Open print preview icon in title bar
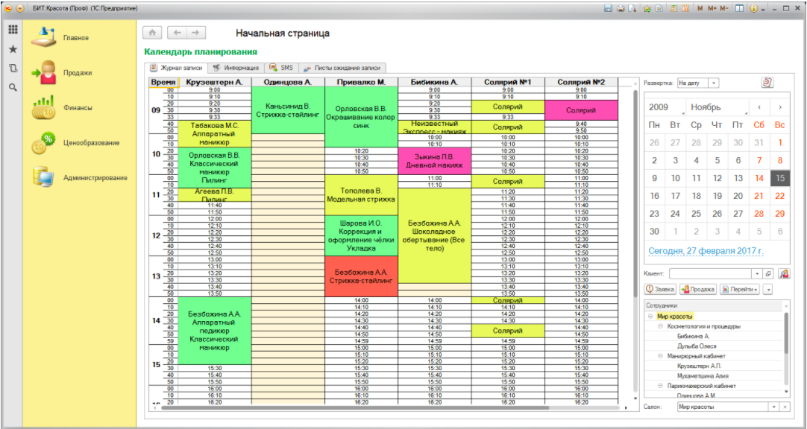Image resolution: width=807 pixels, height=429 pixels. (x=632, y=8)
